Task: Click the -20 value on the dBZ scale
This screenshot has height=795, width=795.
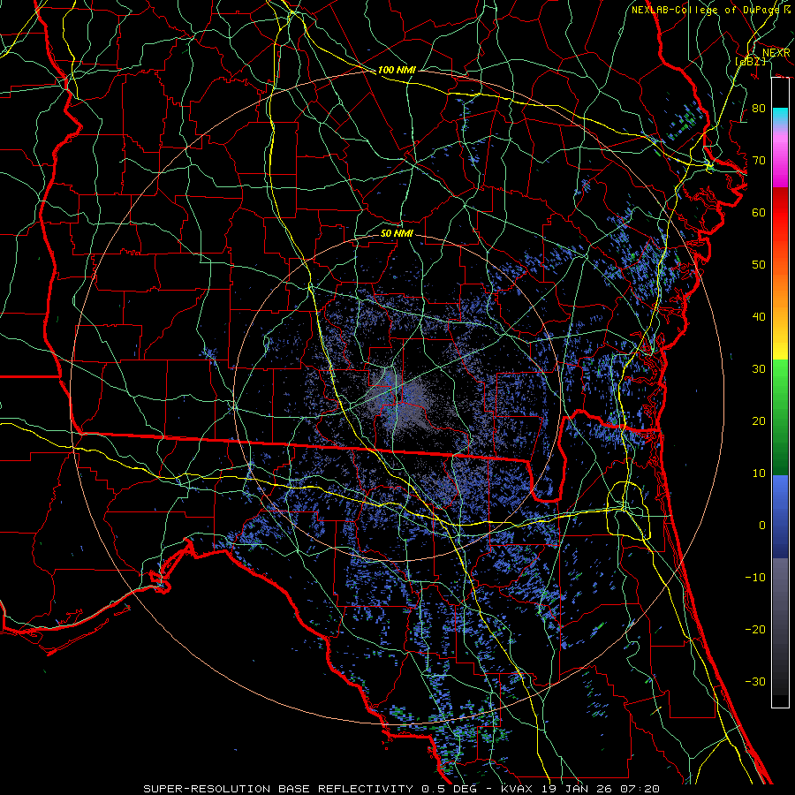Action: tap(755, 629)
